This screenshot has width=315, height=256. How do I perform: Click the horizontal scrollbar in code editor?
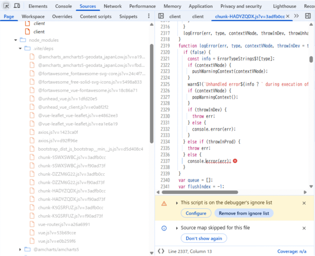pyautogui.click(x=199, y=192)
